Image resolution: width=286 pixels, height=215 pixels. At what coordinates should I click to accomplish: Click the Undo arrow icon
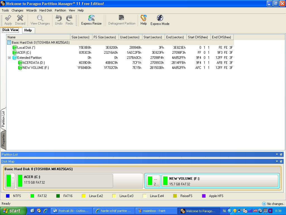point(59,18)
